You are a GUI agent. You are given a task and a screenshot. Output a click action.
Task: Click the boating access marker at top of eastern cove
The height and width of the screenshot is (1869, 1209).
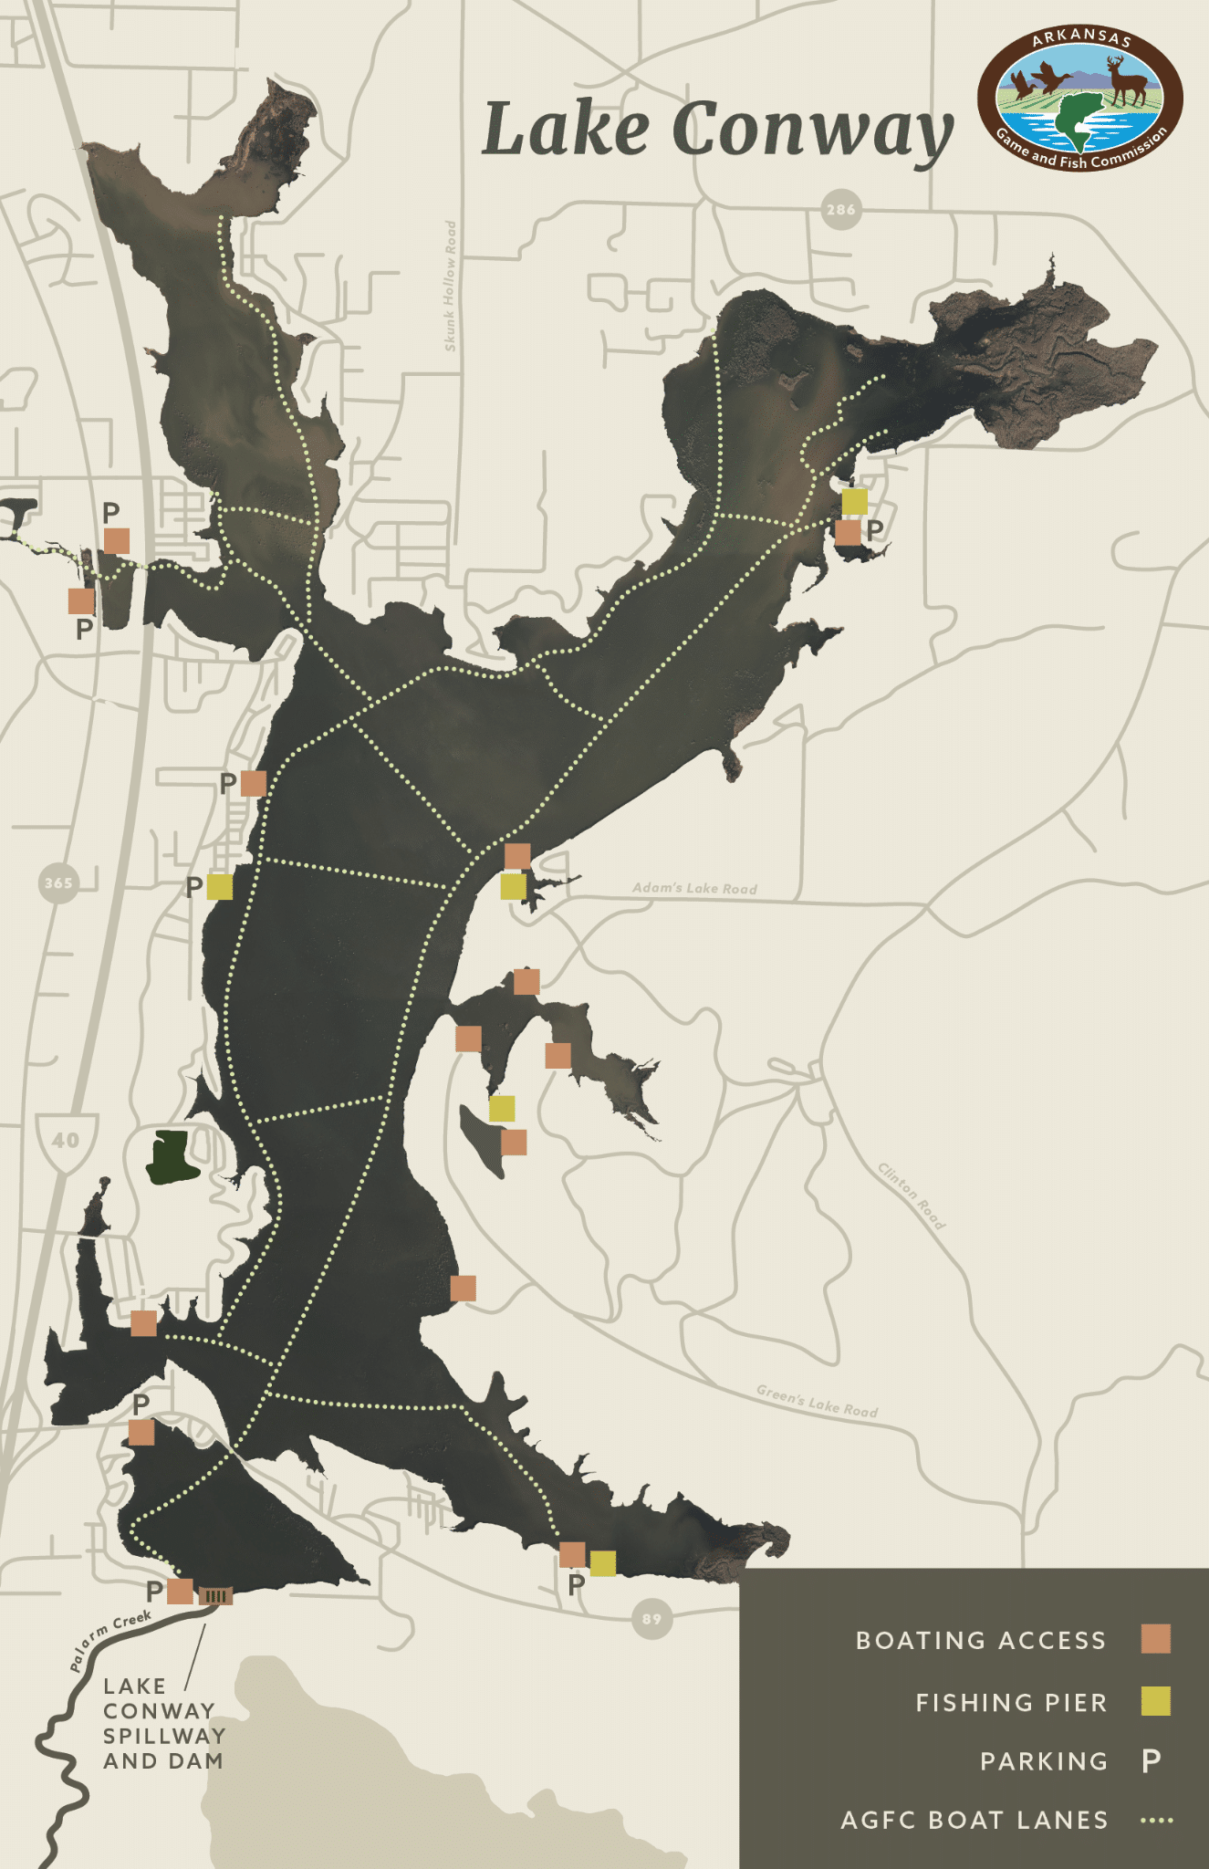[526, 981]
